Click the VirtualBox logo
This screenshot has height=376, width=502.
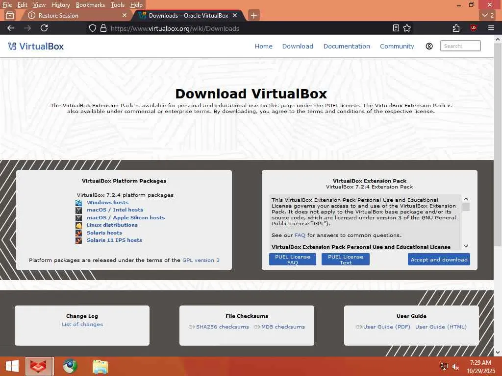click(36, 47)
